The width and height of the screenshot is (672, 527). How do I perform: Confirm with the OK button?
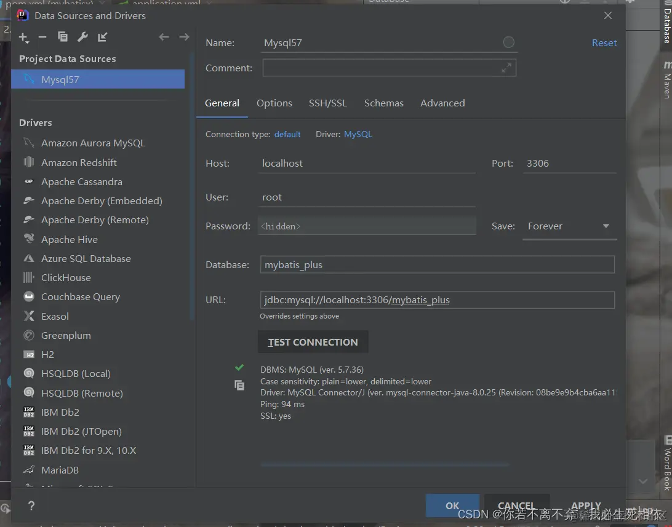[x=452, y=505]
